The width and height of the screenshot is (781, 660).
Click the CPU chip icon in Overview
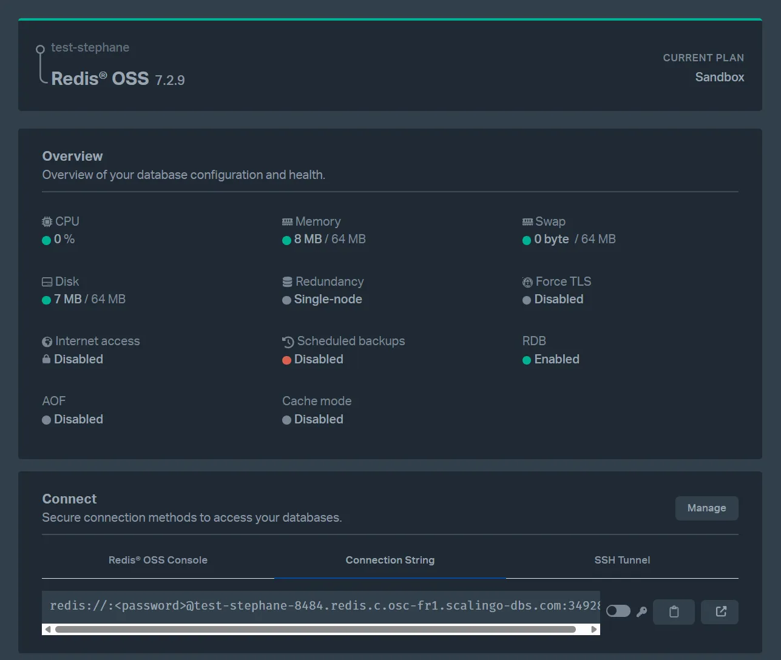click(x=47, y=221)
